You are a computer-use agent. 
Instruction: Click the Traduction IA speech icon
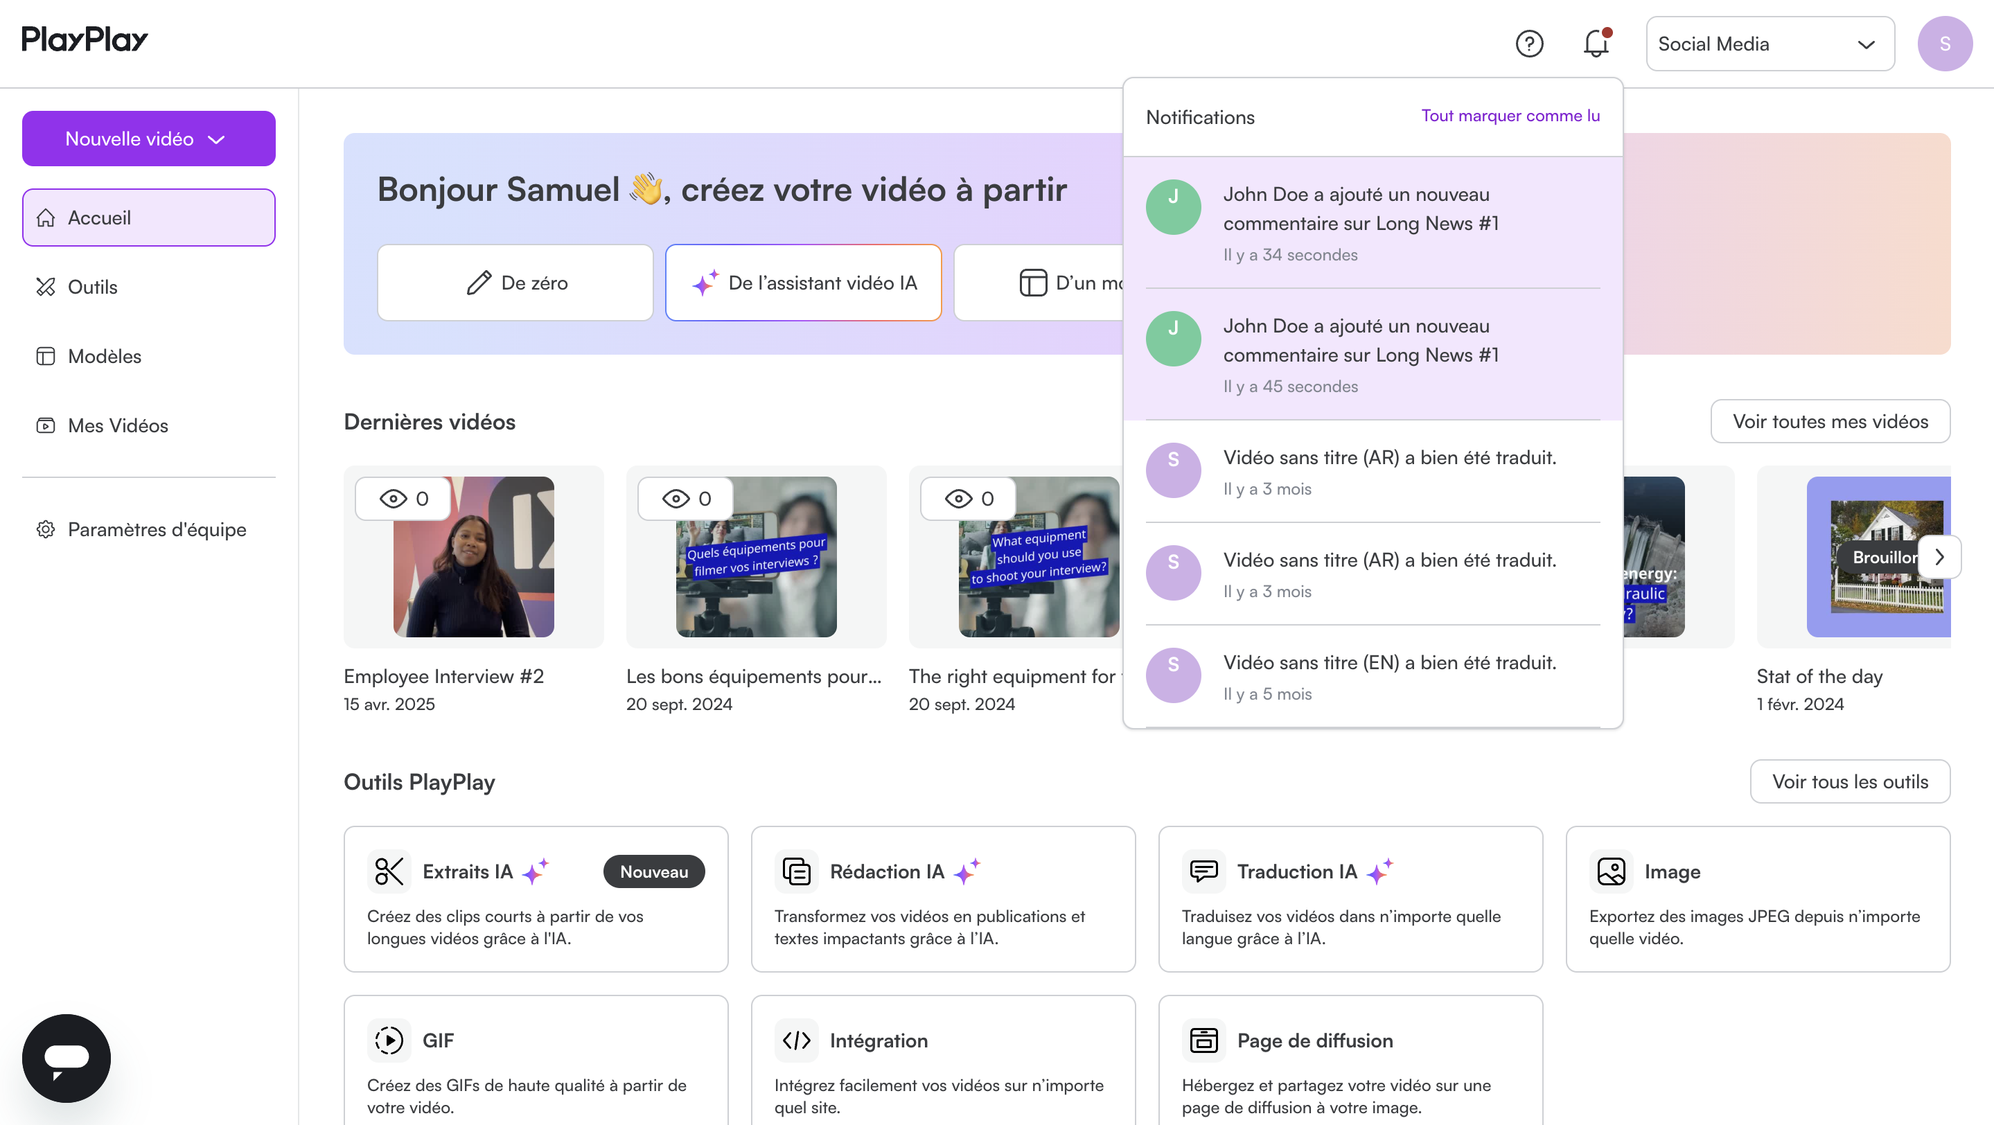[x=1203, y=871]
